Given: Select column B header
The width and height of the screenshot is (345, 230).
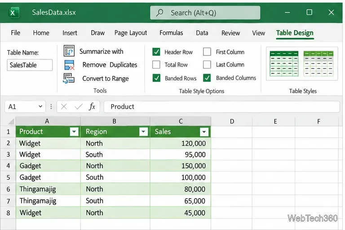Looking at the screenshot, I should tap(115, 121).
